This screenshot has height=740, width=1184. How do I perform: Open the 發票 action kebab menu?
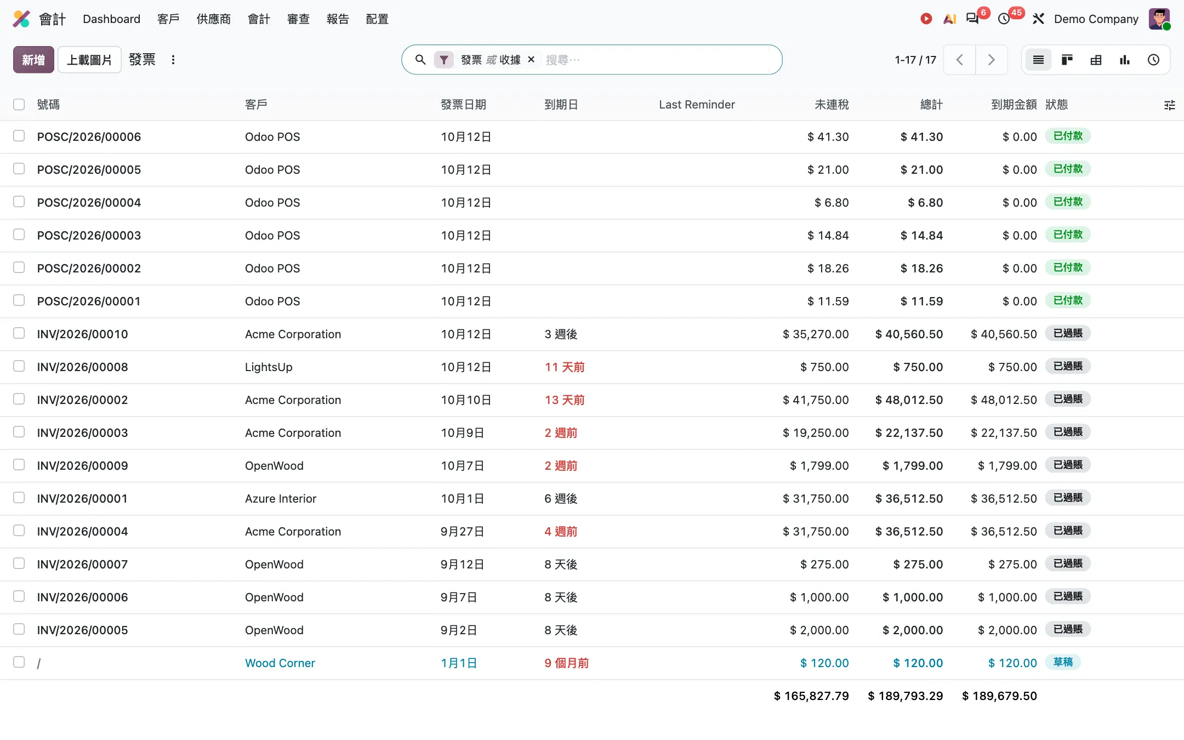click(173, 60)
